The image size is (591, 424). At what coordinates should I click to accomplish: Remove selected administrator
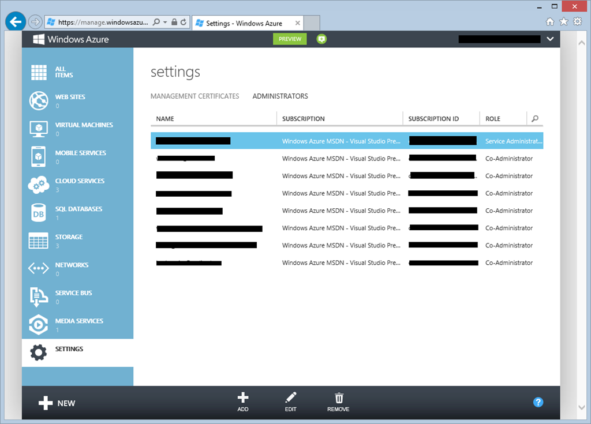tap(338, 402)
